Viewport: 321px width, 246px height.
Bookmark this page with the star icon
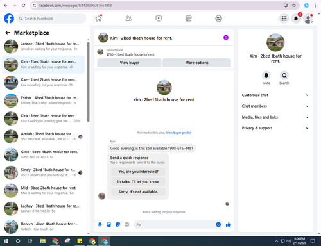coord(294,6)
